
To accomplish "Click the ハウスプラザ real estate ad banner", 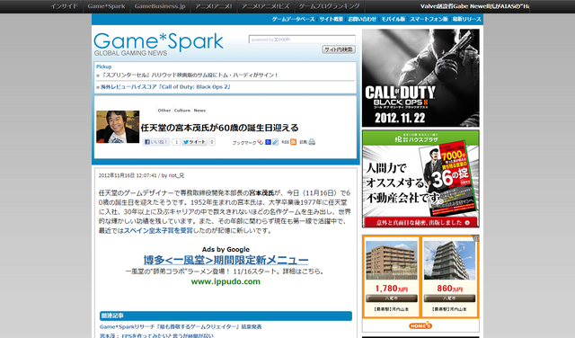I will tap(420, 179).
